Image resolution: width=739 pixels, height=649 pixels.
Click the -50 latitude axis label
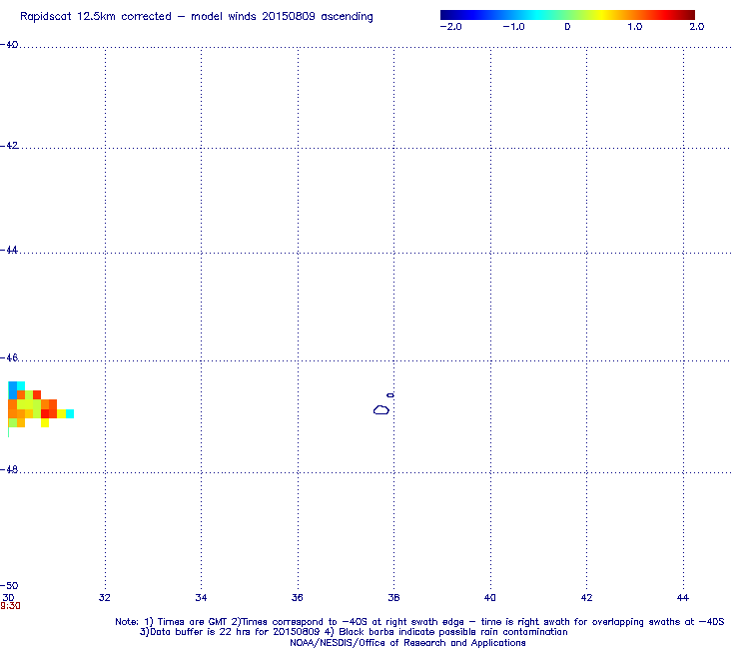coord(9,586)
